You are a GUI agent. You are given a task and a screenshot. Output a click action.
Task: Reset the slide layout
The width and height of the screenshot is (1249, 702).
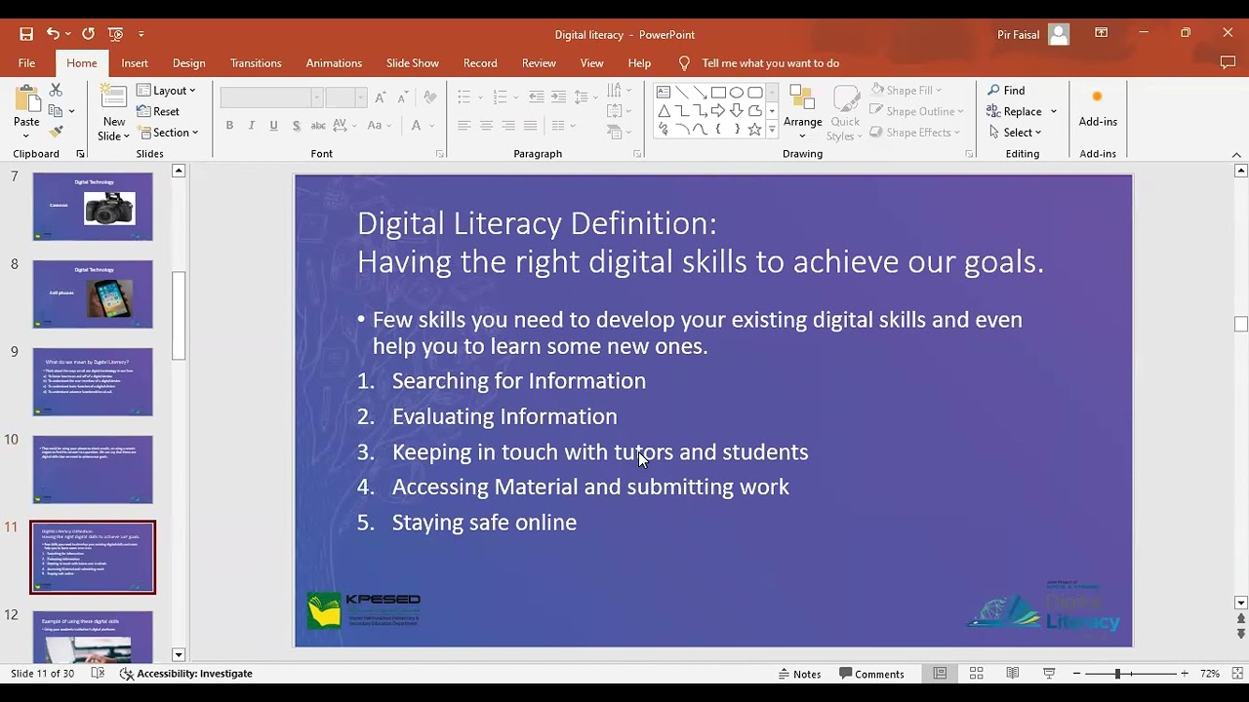pos(158,111)
